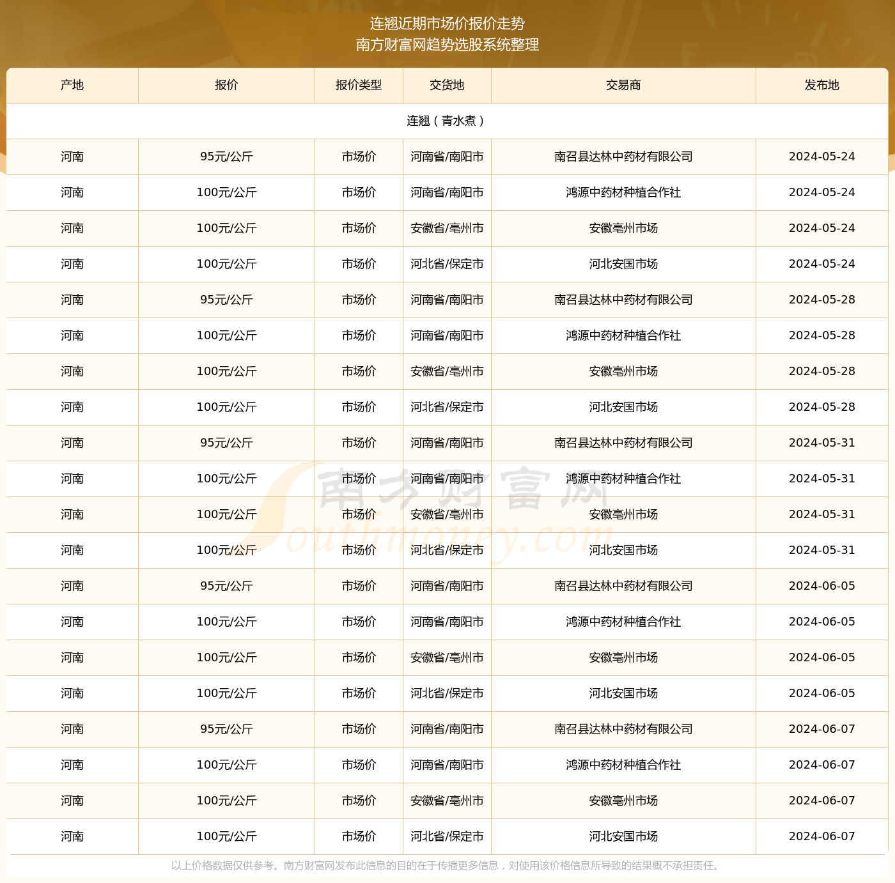
Task: Click 市场价 in the 河北安国市场 2024-06-07 row
Action: click(x=359, y=836)
